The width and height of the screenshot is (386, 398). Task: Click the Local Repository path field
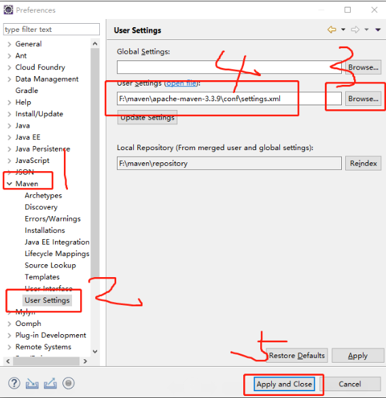click(x=229, y=163)
